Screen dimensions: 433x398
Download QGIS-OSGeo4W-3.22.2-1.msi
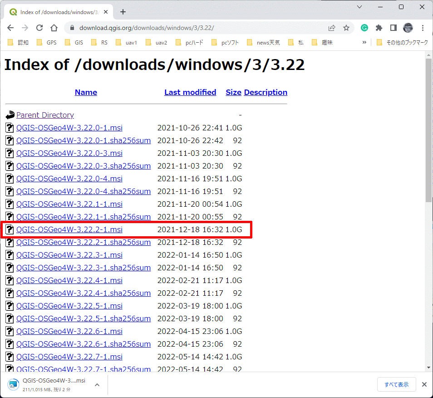69,229
